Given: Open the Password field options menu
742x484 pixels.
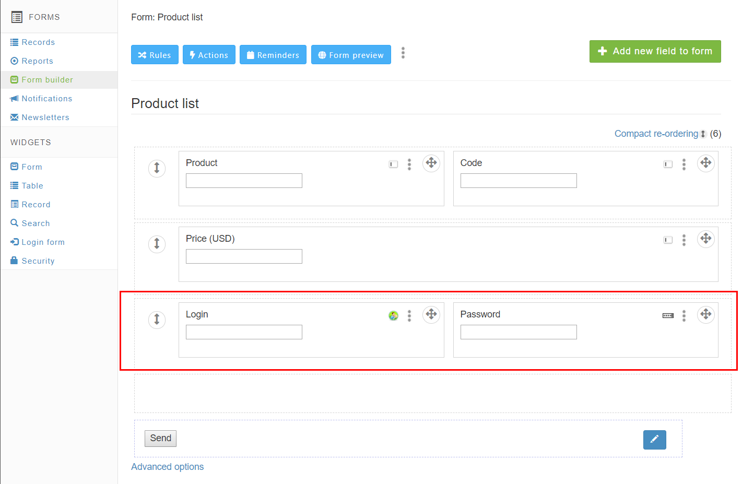Looking at the screenshot, I should tap(684, 316).
